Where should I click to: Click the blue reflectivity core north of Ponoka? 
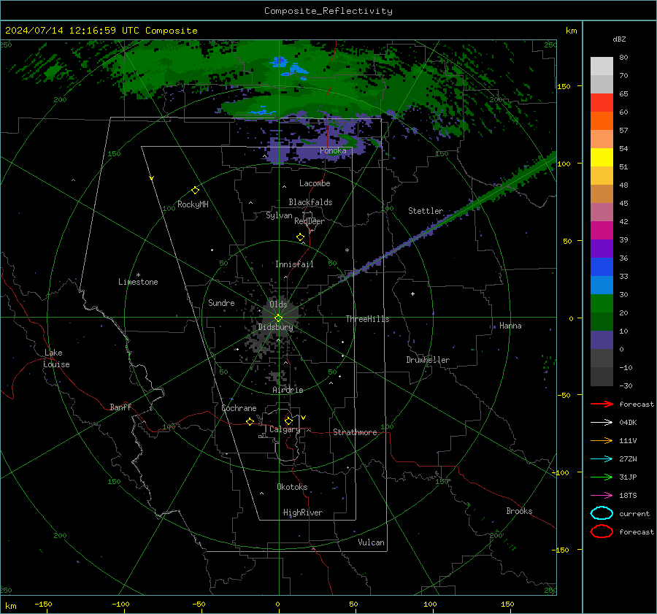279,62
